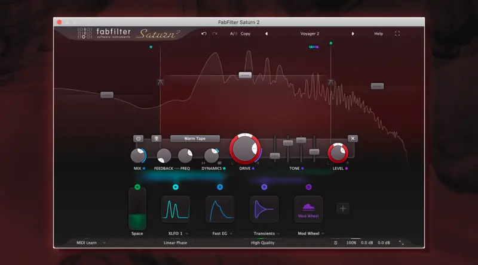Click the 100% global mix value
The height and width of the screenshot is (265, 478).
coord(351,243)
